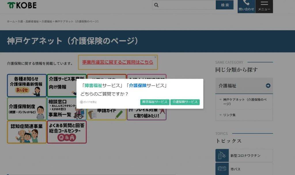Viewport: 295px width, 175px height.
Task: Navigate via the 介護福祉 breadcrumb
Action: (46, 21)
